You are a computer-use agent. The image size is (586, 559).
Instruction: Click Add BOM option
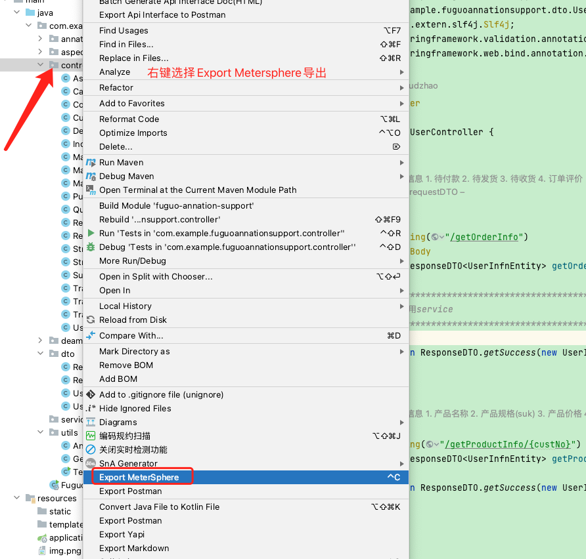(x=246, y=379)
